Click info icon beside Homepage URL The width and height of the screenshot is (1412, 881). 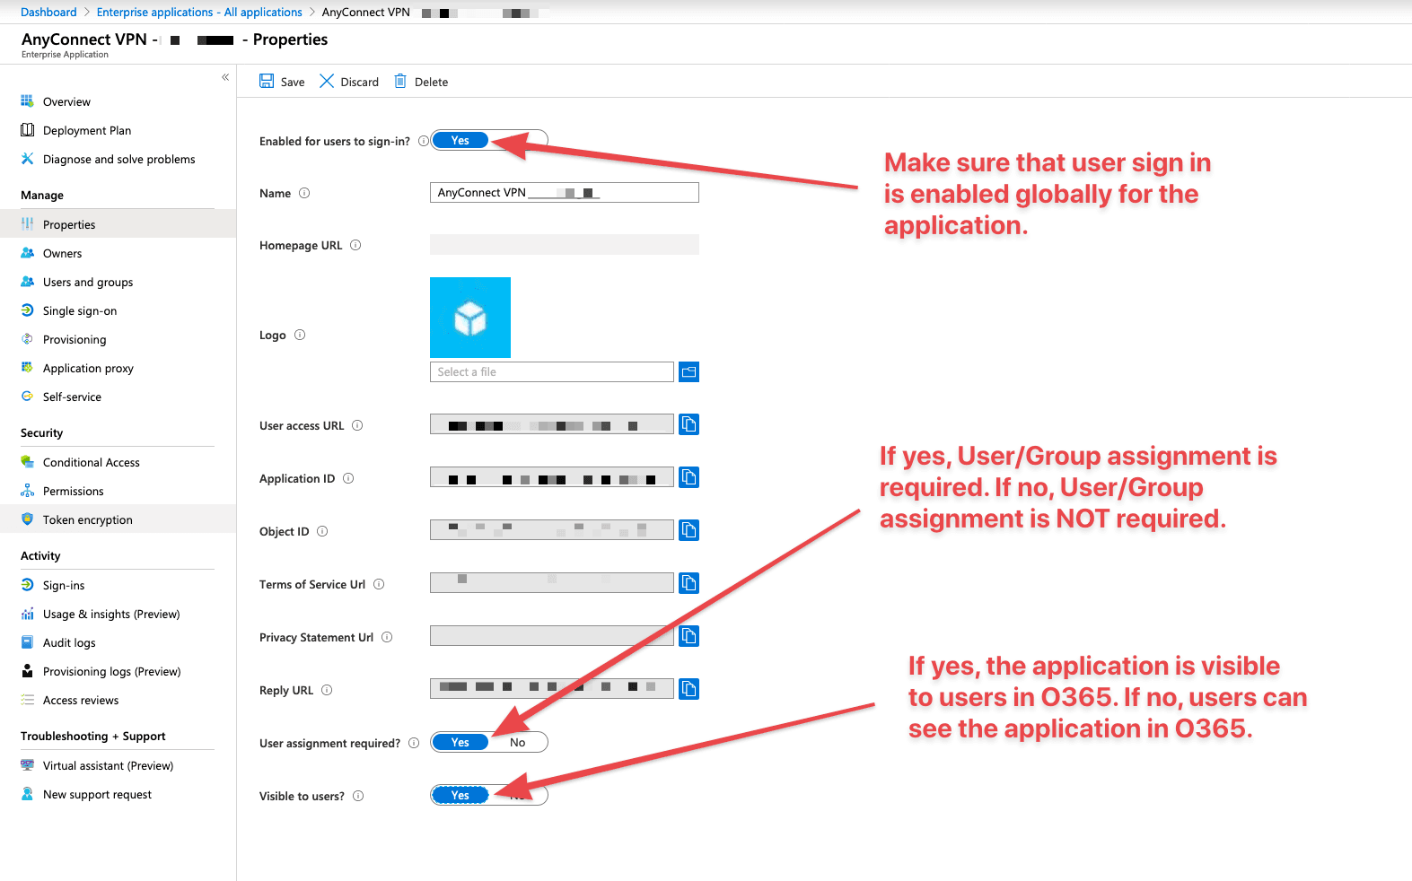pyautogui.click(x=355, y=245)
